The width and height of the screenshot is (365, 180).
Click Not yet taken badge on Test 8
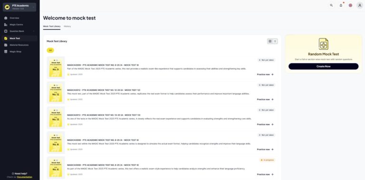click(266, 135)
